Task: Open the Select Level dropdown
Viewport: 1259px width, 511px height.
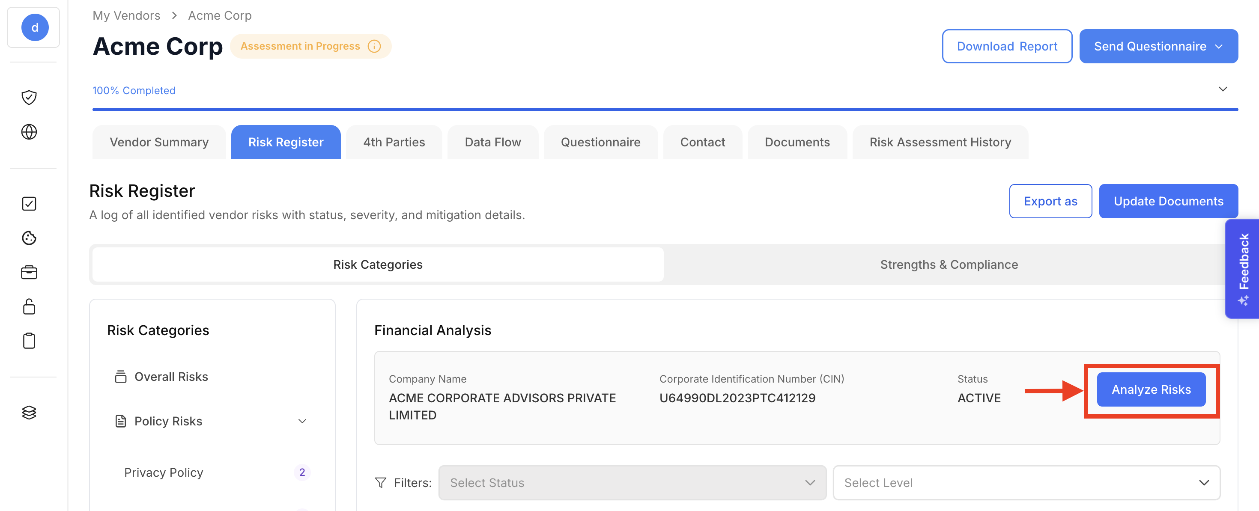Action: (1026, 483)
